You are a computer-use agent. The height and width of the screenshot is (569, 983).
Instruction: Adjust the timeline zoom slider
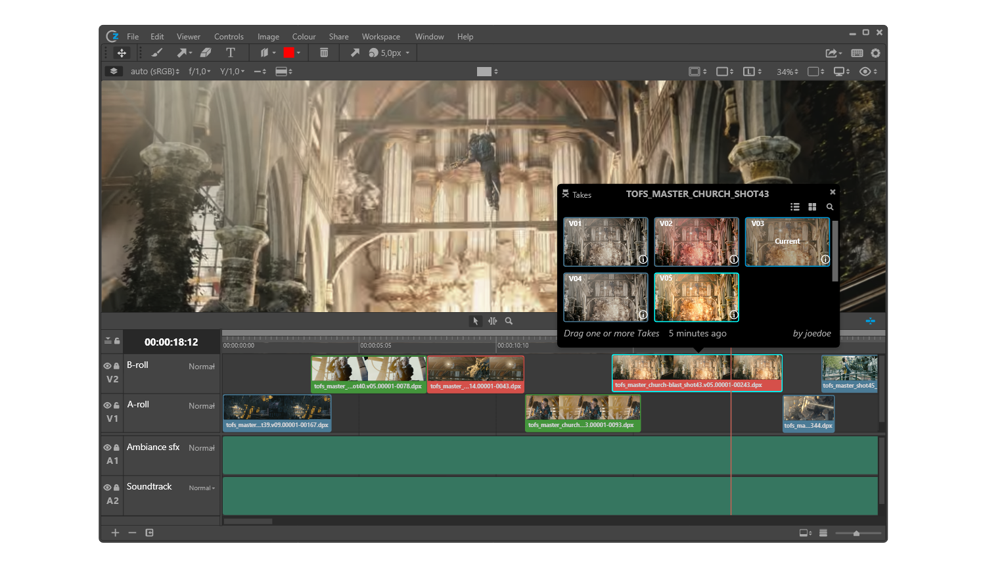tap(858, 534)
